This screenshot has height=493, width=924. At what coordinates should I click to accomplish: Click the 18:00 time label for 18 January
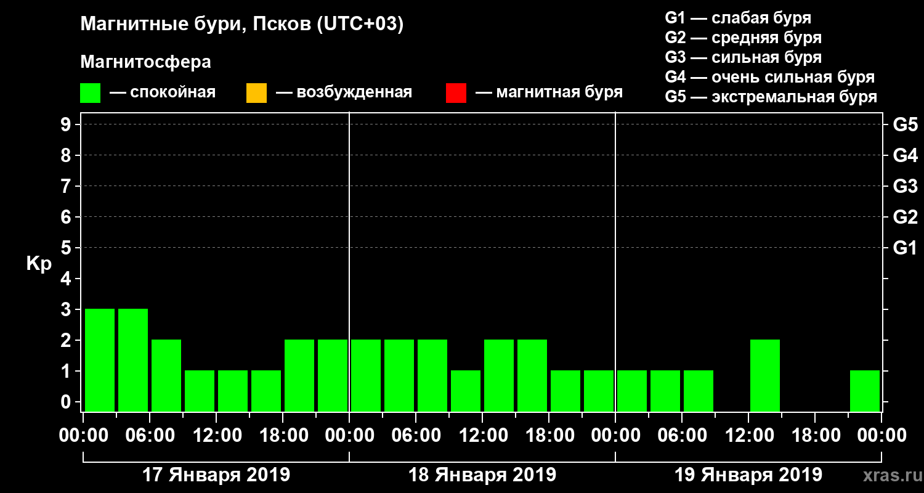pyautogui.click(x=549, y=436)
